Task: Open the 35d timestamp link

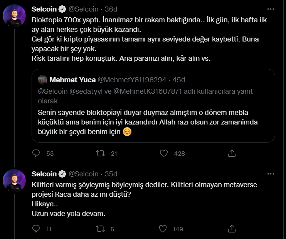Action: 111,174
